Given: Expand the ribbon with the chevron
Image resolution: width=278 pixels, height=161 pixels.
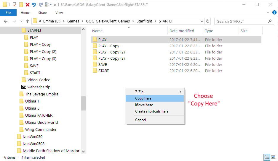Looking at the screenshot, I should 268,12.
